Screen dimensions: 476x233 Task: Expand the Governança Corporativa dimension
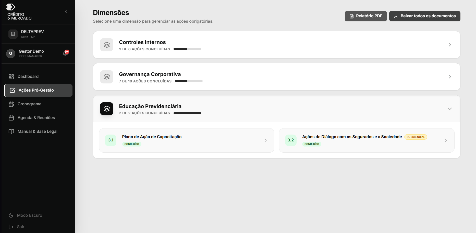(x=450, y=77)
